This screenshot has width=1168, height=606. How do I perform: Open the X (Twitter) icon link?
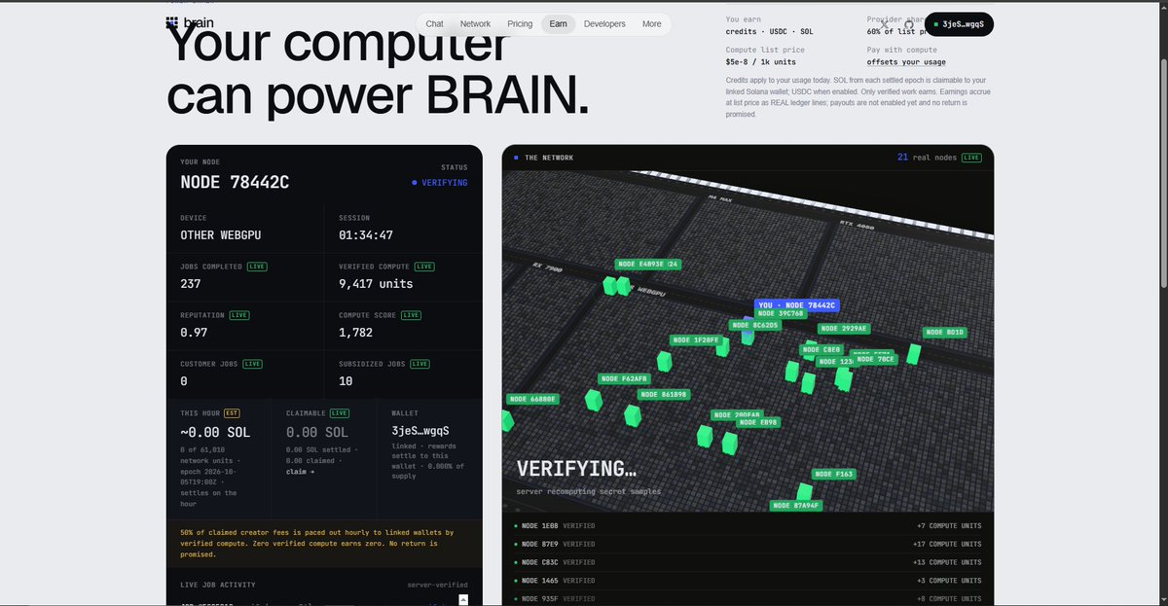[x=884, y=24]
